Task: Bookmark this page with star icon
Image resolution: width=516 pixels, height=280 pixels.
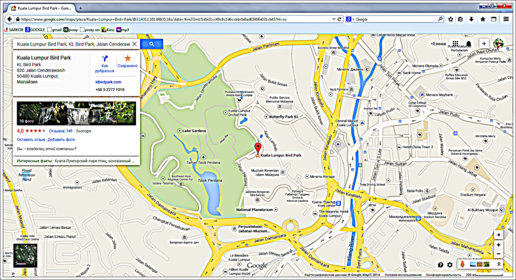Action: [451, 20]
